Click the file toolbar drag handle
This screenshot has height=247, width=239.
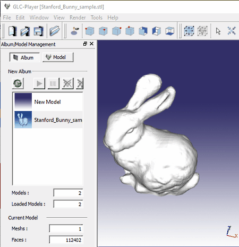coord(3,31)
